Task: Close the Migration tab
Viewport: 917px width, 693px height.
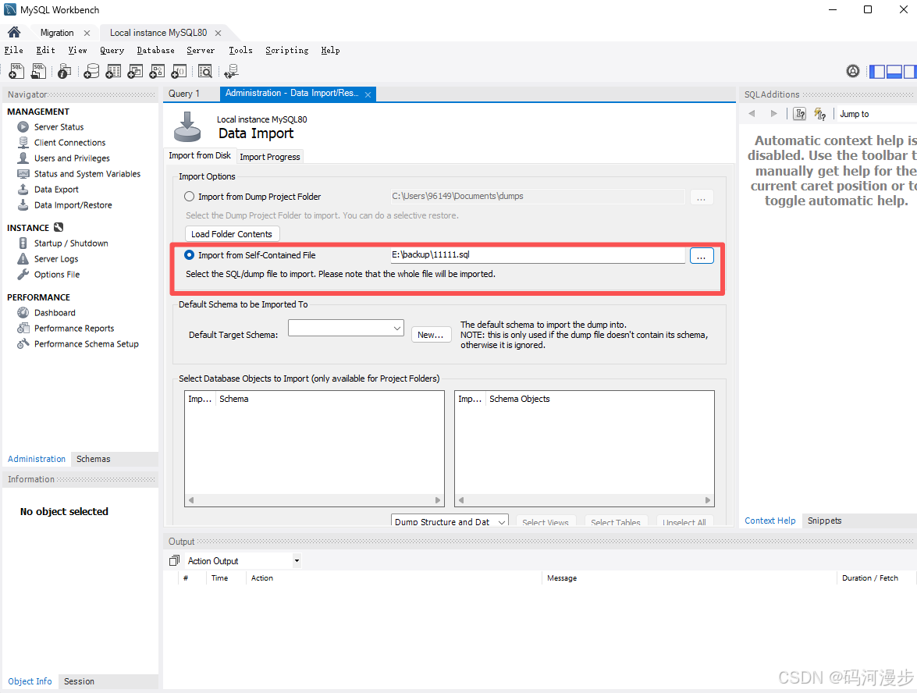Action: click(87, 33)
